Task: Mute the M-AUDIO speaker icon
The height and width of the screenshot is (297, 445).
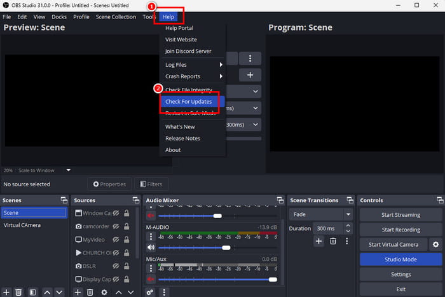Action: 151,247
